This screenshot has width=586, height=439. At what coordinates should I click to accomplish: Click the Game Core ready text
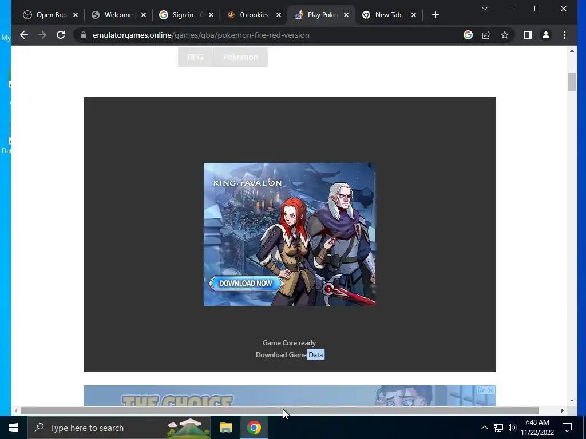click(289, 343)
